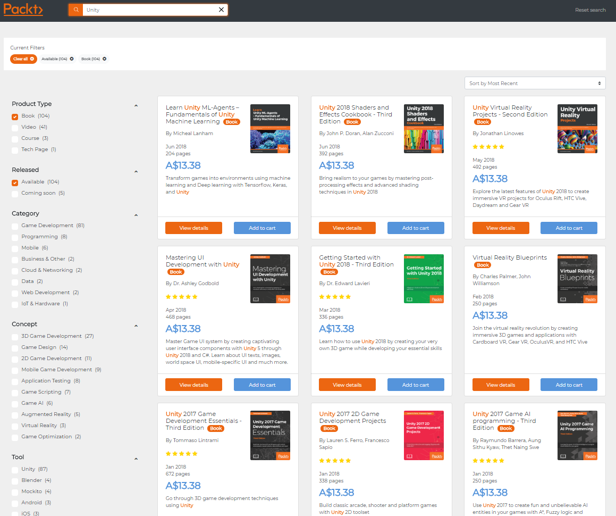Image resolution: width=616 pixels, height=516 pixels.
Task: Collapse the Concept filter section
Action: pyautogui.click(x=136, y=326)
